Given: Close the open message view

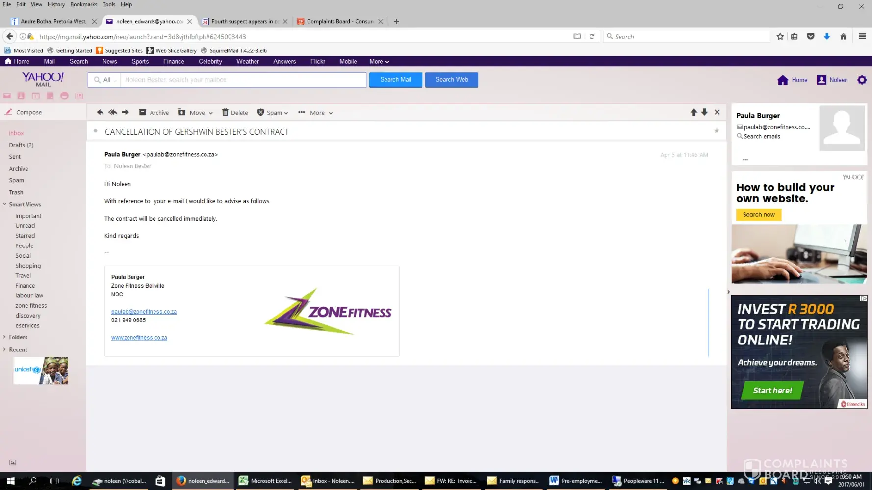Looking at the screenshot, I should click(x=717, y=112).
